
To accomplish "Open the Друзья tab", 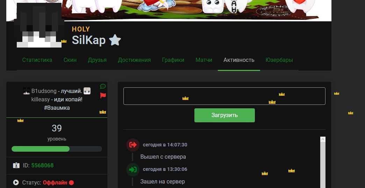I will coord(97,60).
